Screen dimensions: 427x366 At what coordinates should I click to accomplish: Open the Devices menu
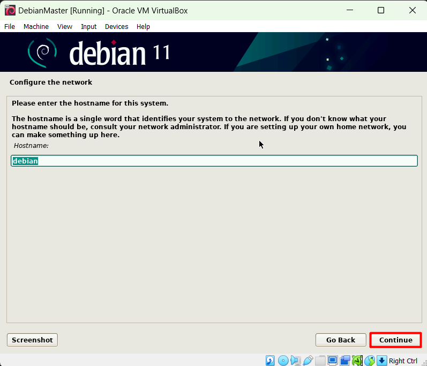(117, 27)
